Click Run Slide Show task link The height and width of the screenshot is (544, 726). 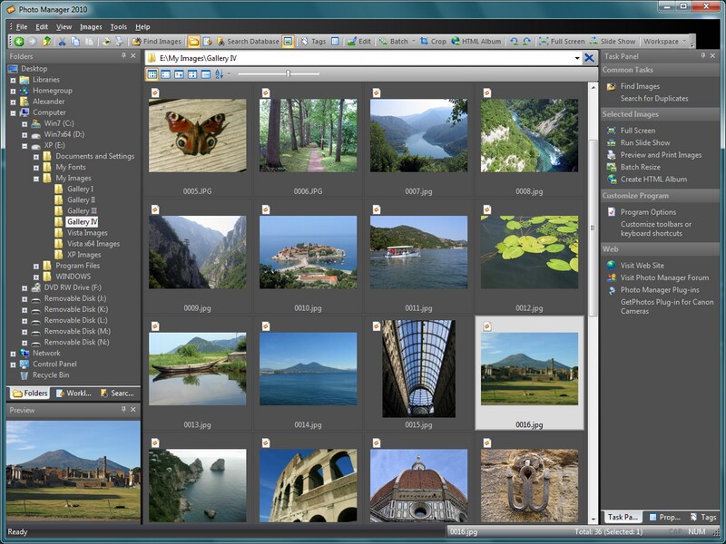(645, 143)
